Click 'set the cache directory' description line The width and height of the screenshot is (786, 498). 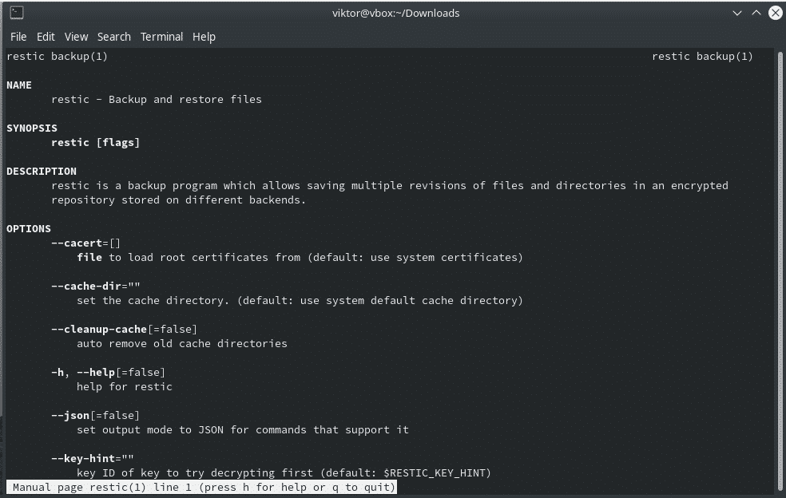pyautogui.click(x=300, y=301)
